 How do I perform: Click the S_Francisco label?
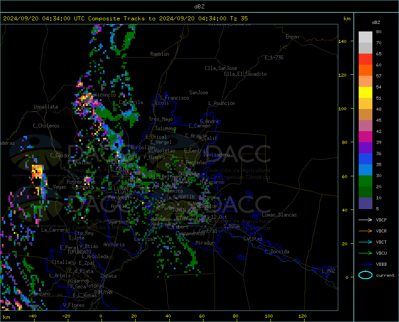click(x=174, y=98)
